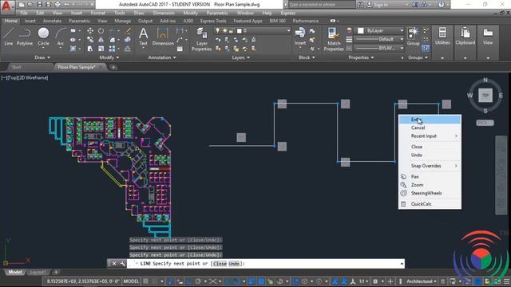Expand the Draw panel dropdown
The width and height of the screenshot is (511, 287).
pos(42,57)
